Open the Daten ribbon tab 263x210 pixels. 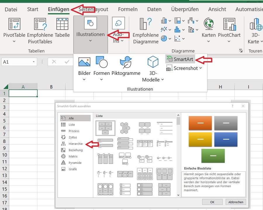point(154,9)
